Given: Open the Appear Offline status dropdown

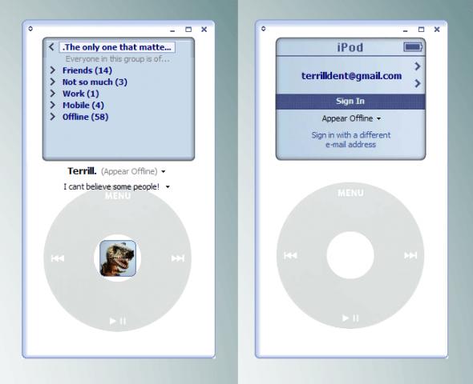Looking at the screenshot, I should (378, 119).
